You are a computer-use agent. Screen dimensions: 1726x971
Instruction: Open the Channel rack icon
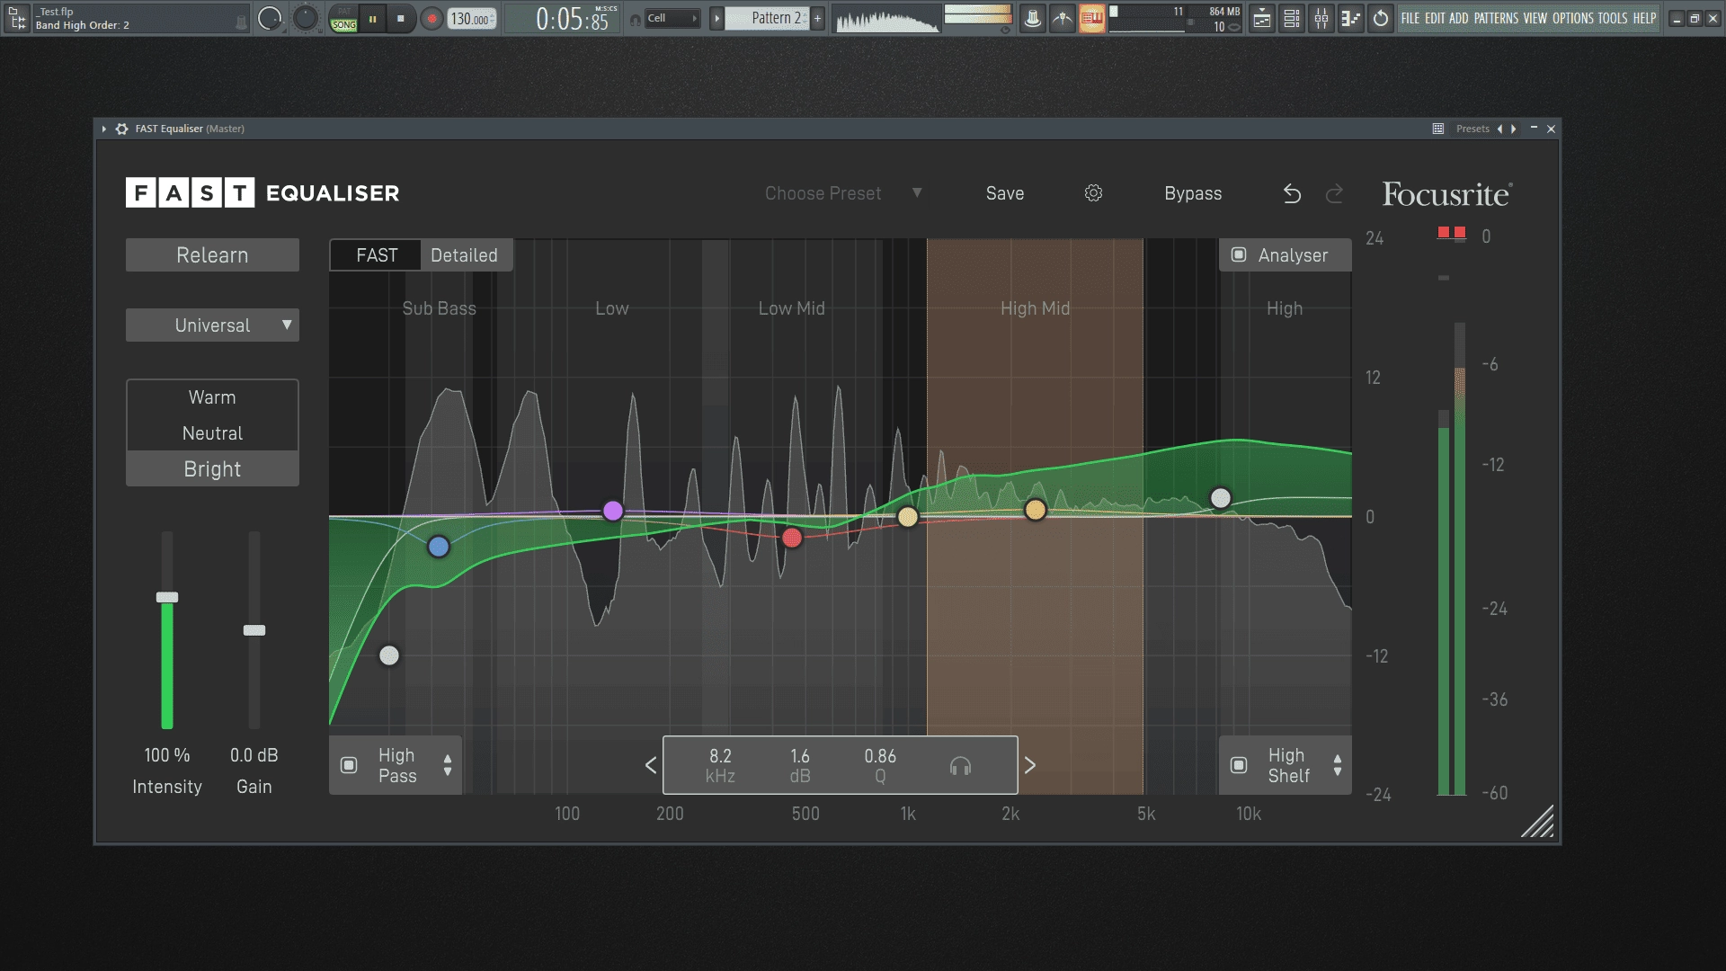pos(1292,18)
